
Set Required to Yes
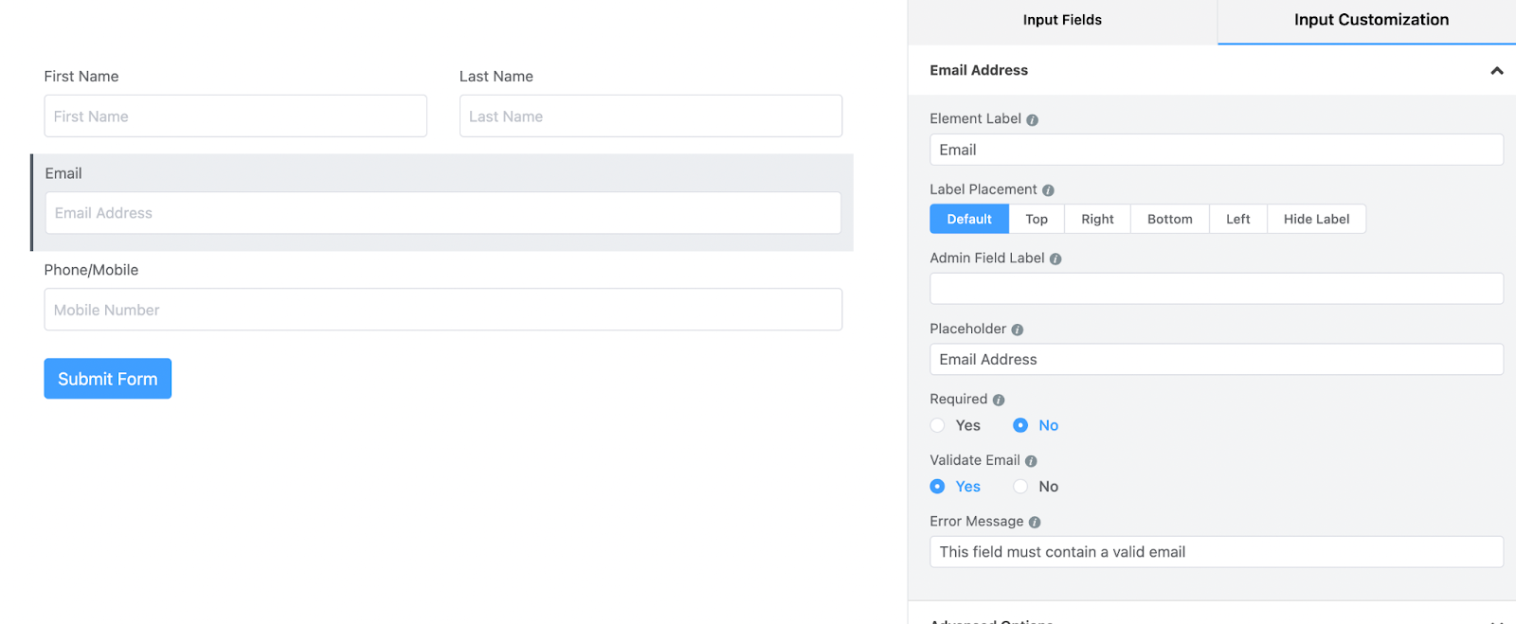(x=938, y=426)
